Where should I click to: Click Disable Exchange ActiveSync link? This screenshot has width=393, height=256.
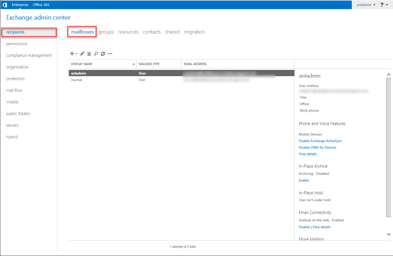pyautogui.click(x=320, y=141)
